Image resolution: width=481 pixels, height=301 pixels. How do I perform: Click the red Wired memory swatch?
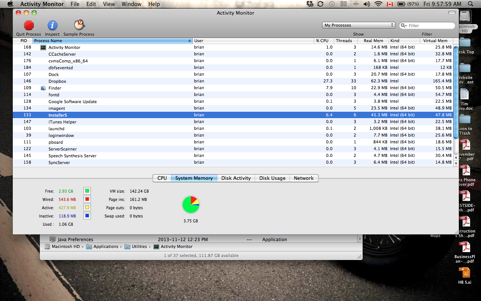click(87, 199)
